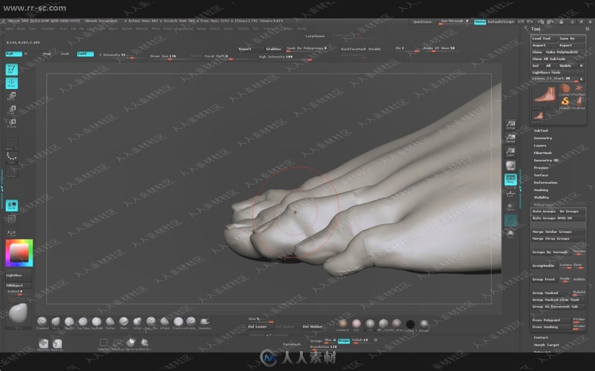The height and width of the screenshot is (371, 595).
Task: Click the BPR render icon
Action: pos(511,165)
